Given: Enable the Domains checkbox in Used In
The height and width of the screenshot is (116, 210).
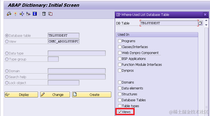Looking at the screenshot, I should [x=120, y=82].
